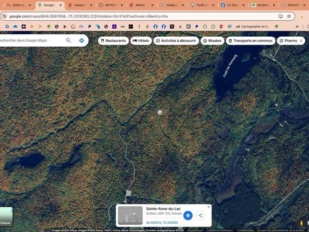309x232 pixels.
Task: Expand more category chips with arrow
Action: click(x=301, y=41)
